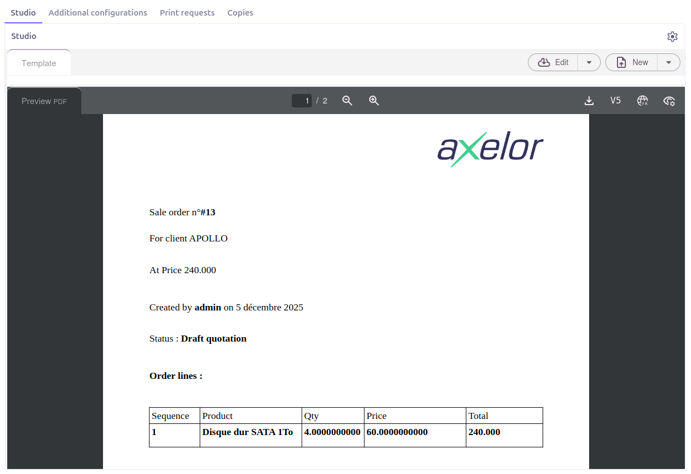Zoom in the PDF preview
This screenshot has width=691, height=474.
click(x=374, y=101)
